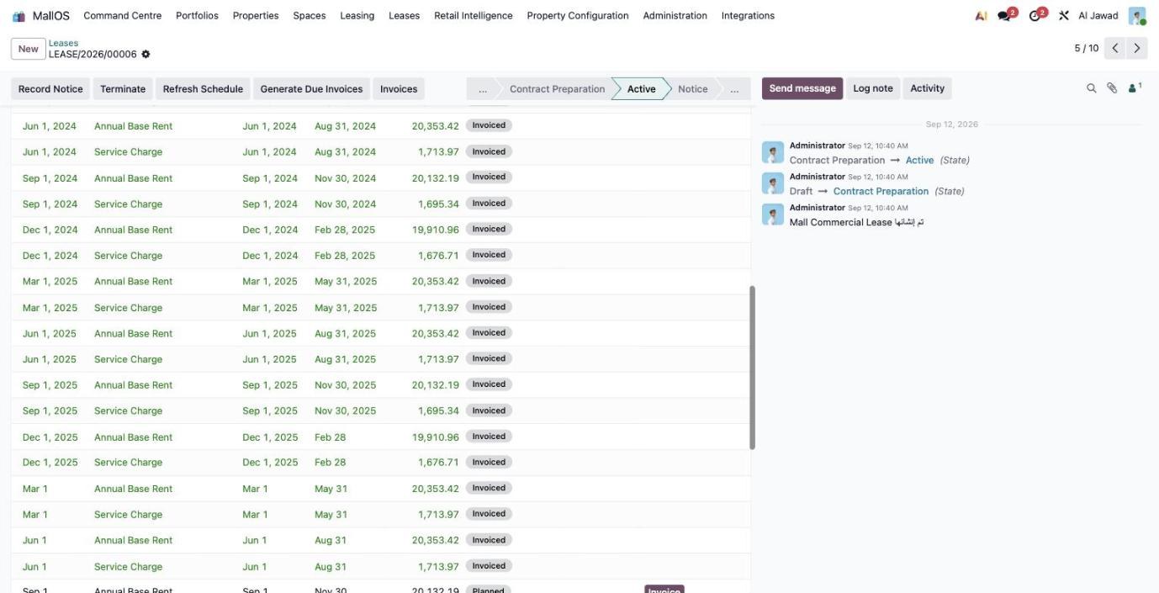Open the Spaces menu

point(310,16)
